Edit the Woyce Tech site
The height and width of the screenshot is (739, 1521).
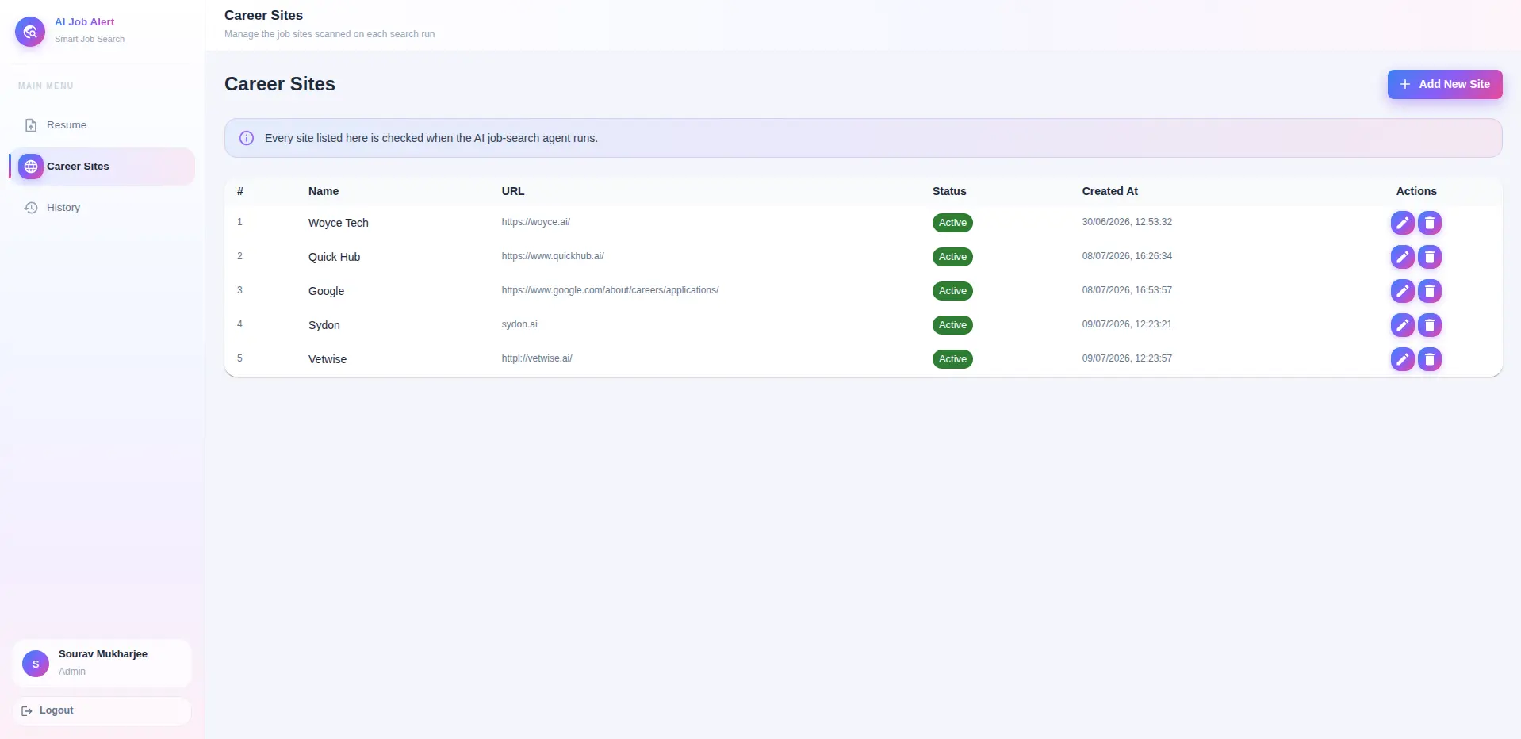[x=1402, y=223]
